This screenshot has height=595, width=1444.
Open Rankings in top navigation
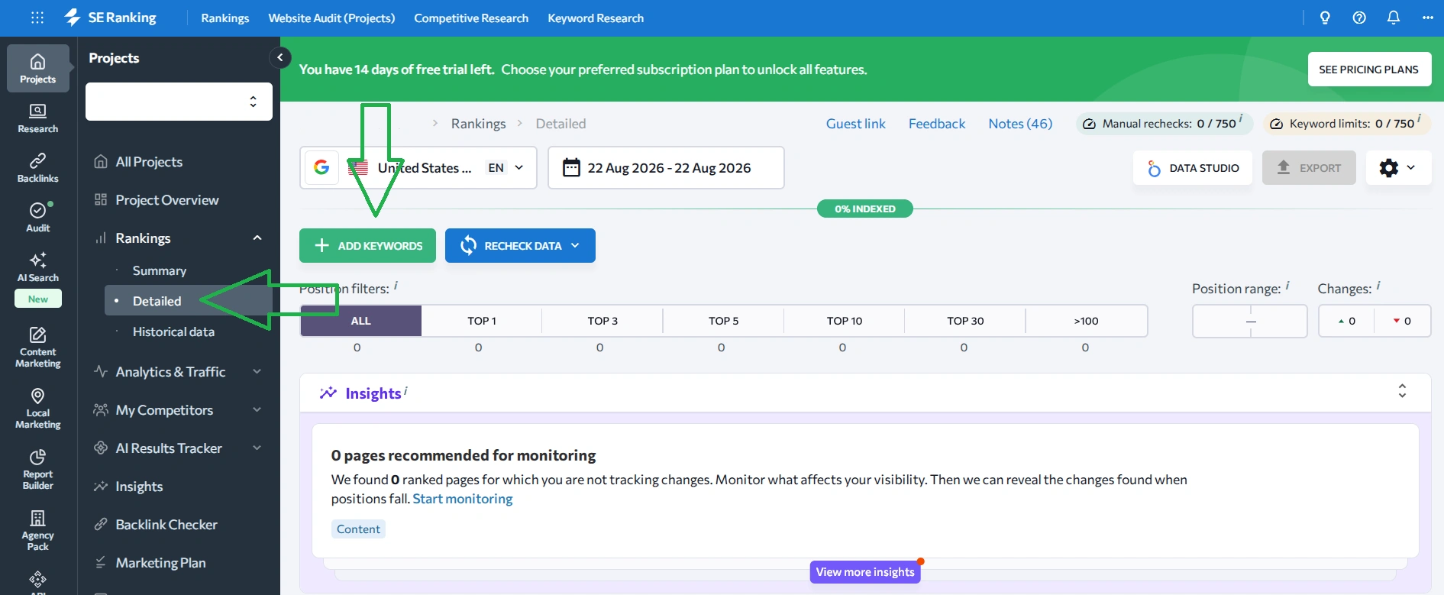pyautogui.click(x=225, y=18)
